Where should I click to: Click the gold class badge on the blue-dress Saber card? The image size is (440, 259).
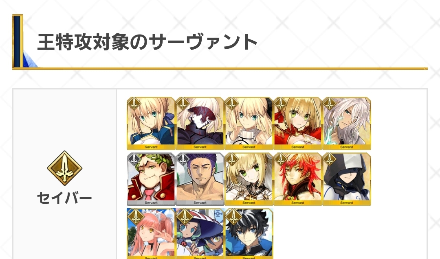[x=134, y=104]
